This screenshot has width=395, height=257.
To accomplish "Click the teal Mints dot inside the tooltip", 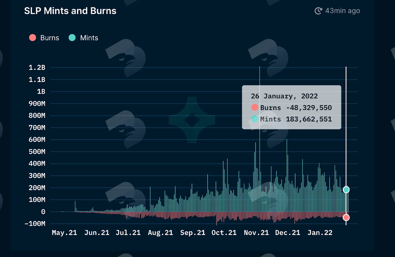I will click(255, 119).
